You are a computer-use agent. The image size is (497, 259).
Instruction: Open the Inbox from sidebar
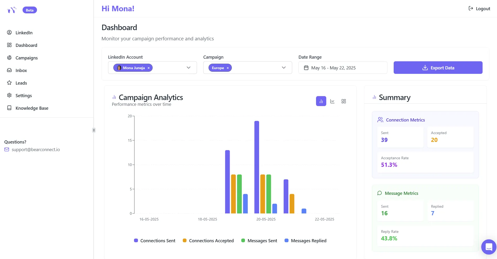coord(21,70)
